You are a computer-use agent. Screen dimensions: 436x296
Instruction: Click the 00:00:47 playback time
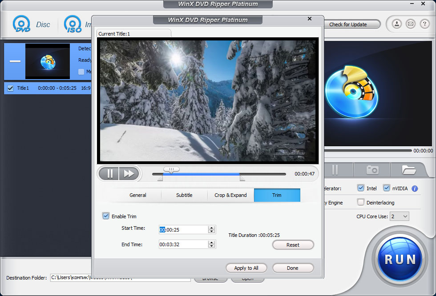[x=304, y=174]
